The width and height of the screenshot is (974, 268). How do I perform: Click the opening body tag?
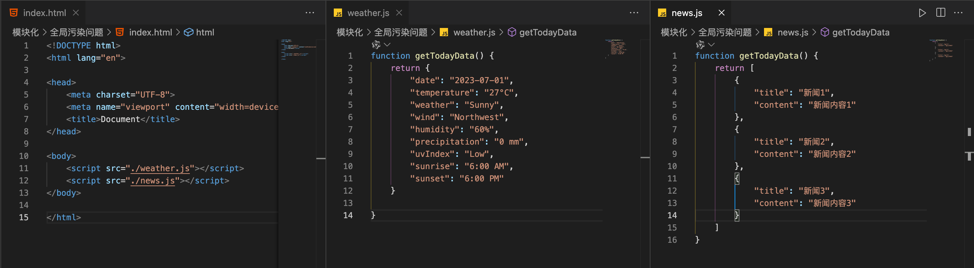(x=61, y=156)
